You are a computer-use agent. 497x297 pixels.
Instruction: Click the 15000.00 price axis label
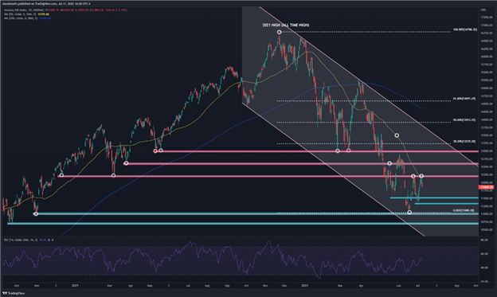click(x=487, y=88)
